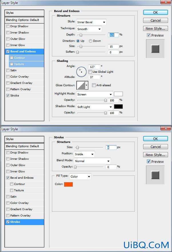
Task: Enable Drop Shadow in Bevel and Emboss dialog
Action: tap(8, 26)
